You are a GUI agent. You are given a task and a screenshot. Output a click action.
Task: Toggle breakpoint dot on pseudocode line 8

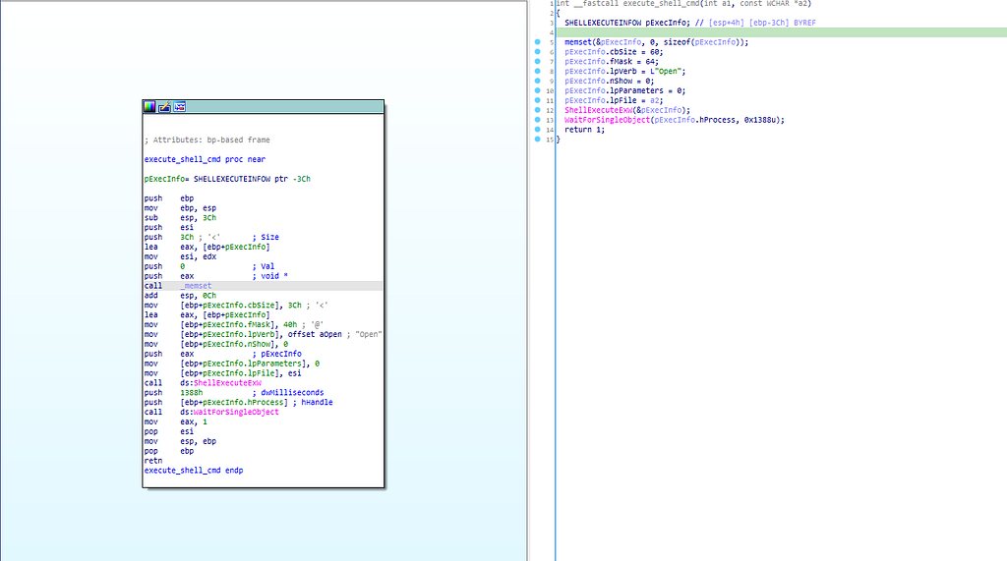tap(538, 72)
